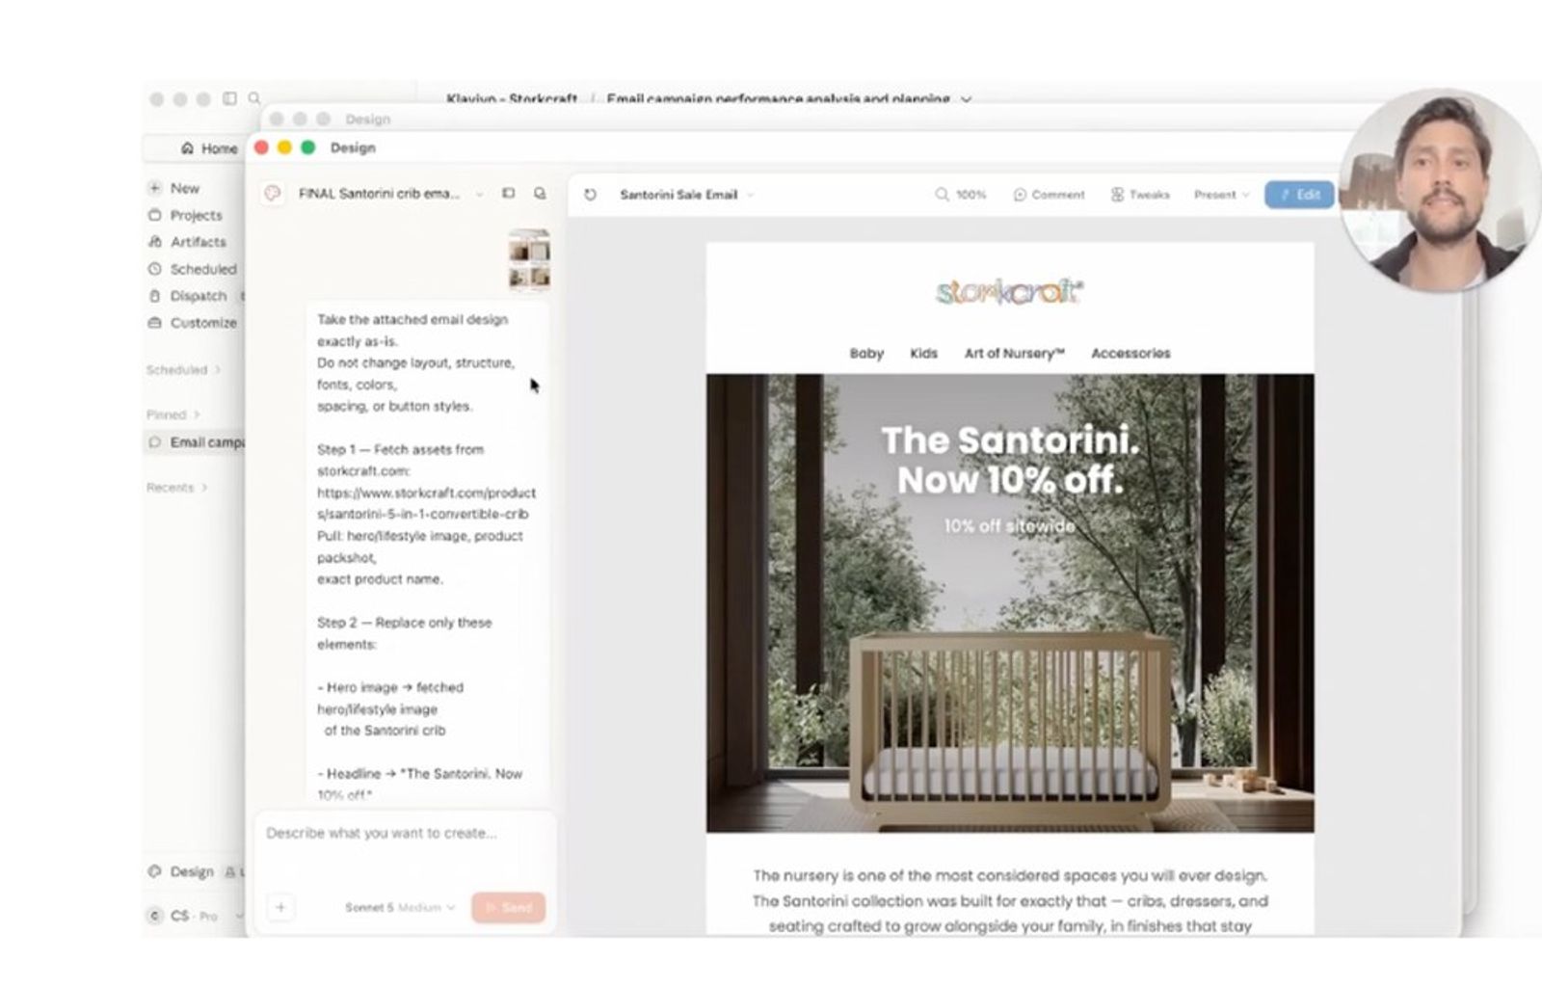
Task: Open Customize in the sidebar
Action: pos(192,323)
